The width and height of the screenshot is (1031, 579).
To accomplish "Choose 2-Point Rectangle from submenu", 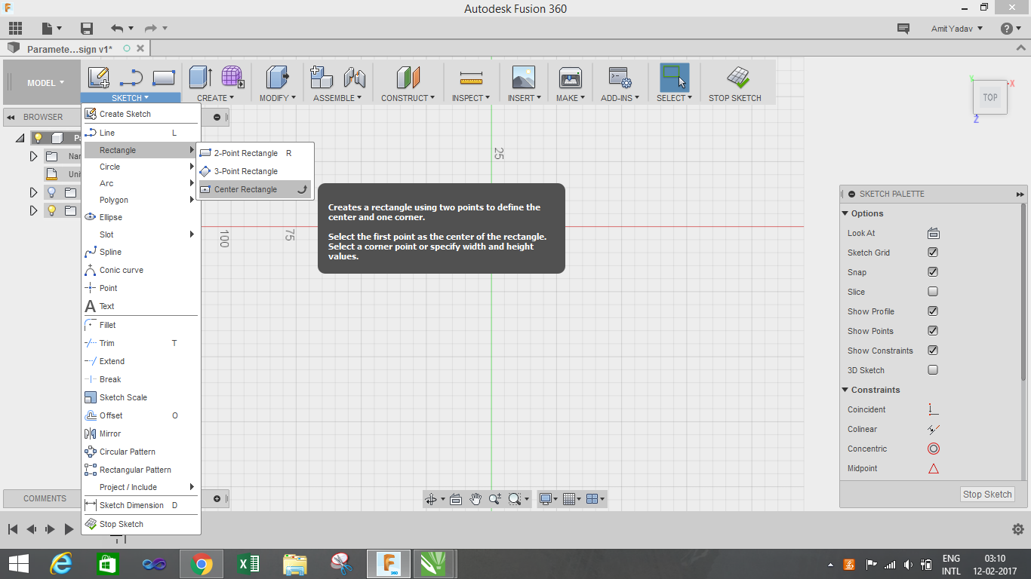I will coord(255,153).
